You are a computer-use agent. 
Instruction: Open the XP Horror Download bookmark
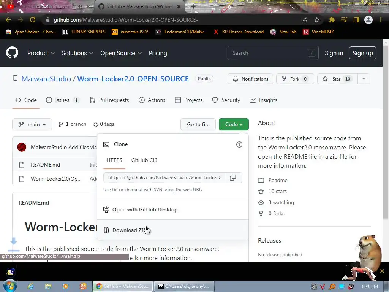(x=239, y=32)
